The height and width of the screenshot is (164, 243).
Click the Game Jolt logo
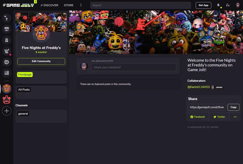[18, 5]
